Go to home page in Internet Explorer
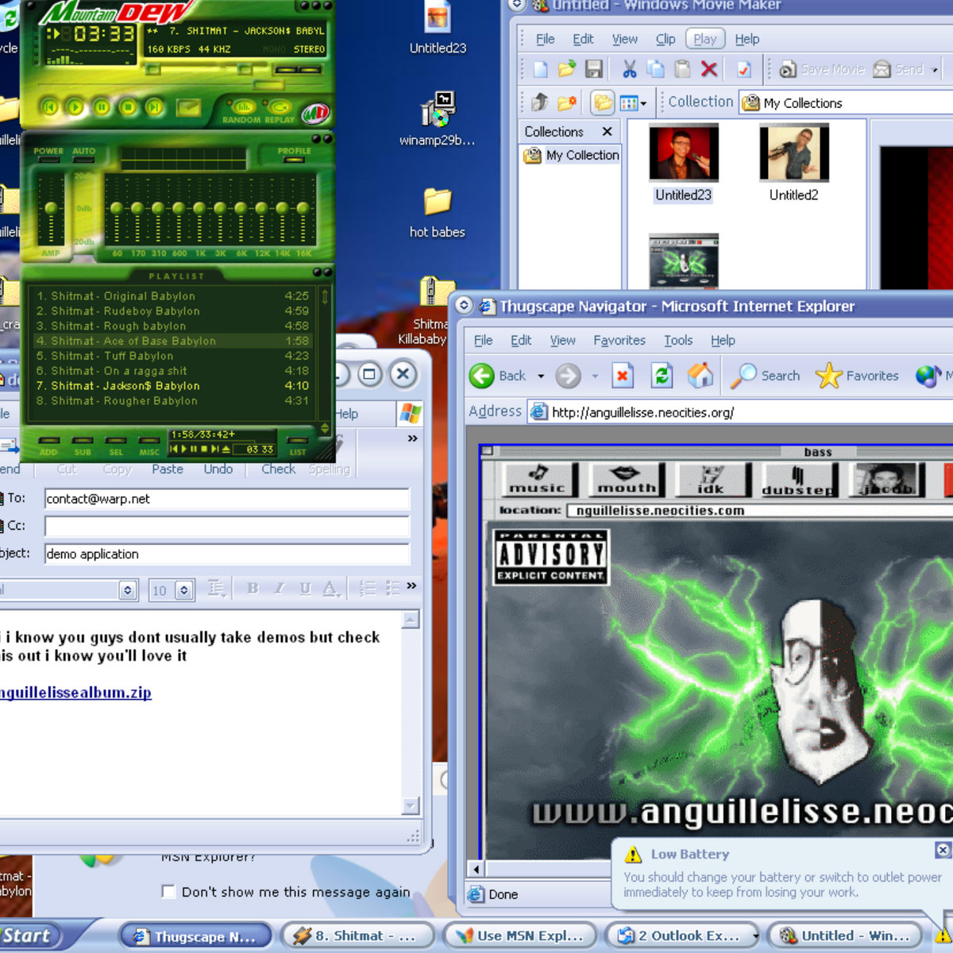This screenshot has width=953, height=953. [700, 376]
